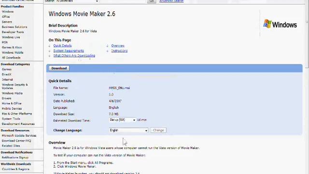Click the Version value 1.0
The height and width of the screenshot is (174, 309).
(111, 95)
